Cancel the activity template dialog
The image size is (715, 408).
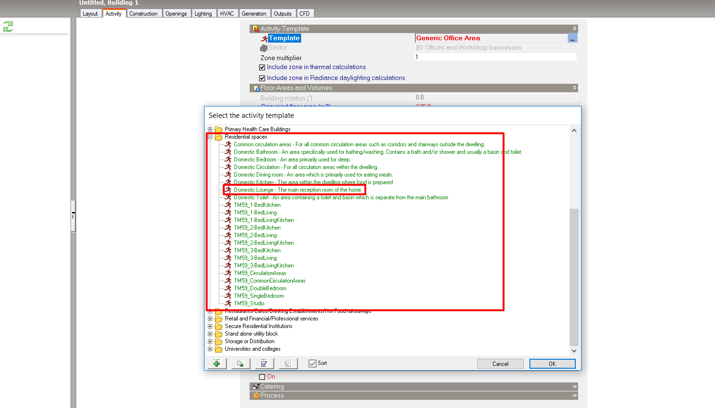point(500,364)
